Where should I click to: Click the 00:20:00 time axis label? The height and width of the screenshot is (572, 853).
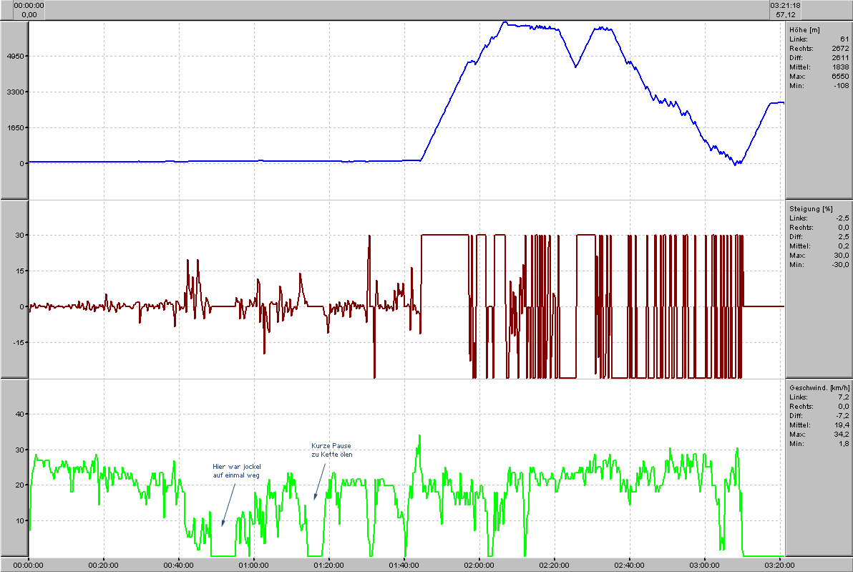point(104,564)
